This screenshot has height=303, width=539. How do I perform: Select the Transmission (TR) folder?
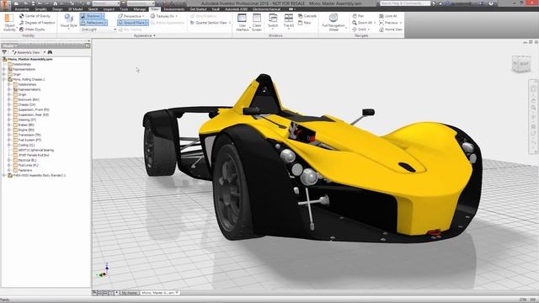(x=27, y=135)
